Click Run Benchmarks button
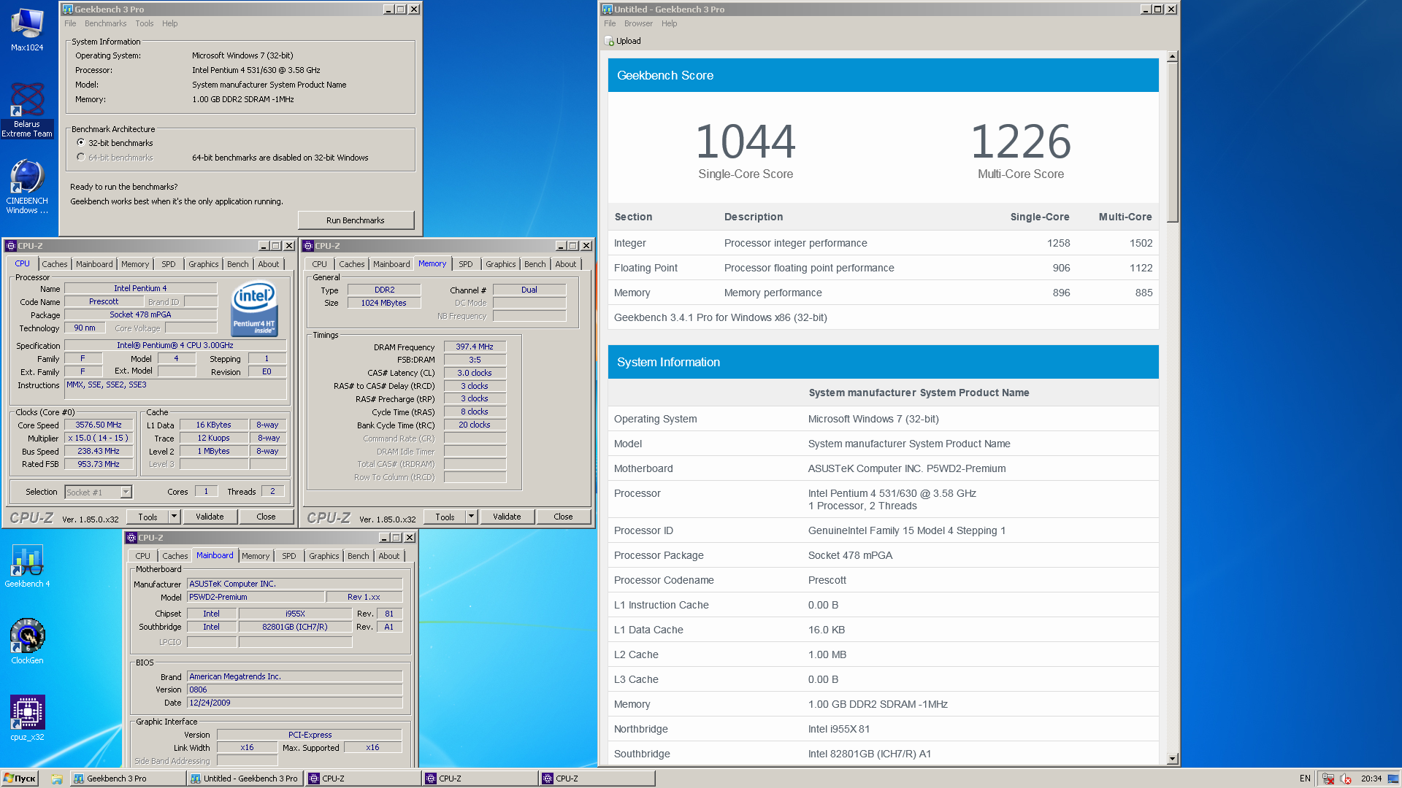Viewport: 1402px width, 788px height. pyautogui.click(x=356, y=220)
